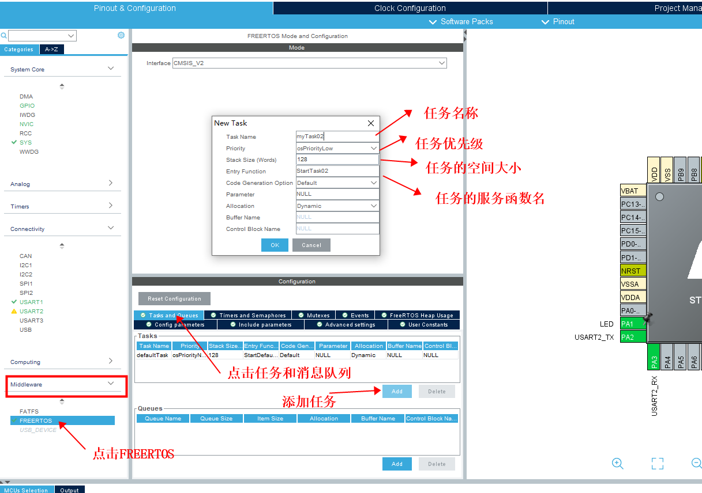Open the Software Packs menu
Viewport: 702px width, 493px height.
pyautogui.click(x=461, y=22)
